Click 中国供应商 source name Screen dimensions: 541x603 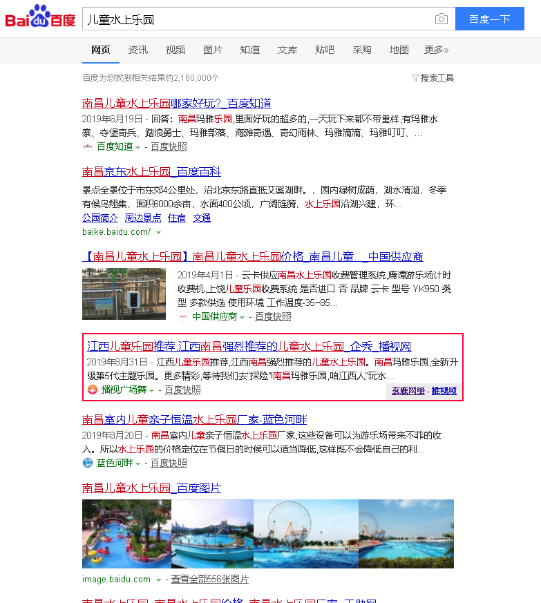pyautogui.click(x=214, y=316)
